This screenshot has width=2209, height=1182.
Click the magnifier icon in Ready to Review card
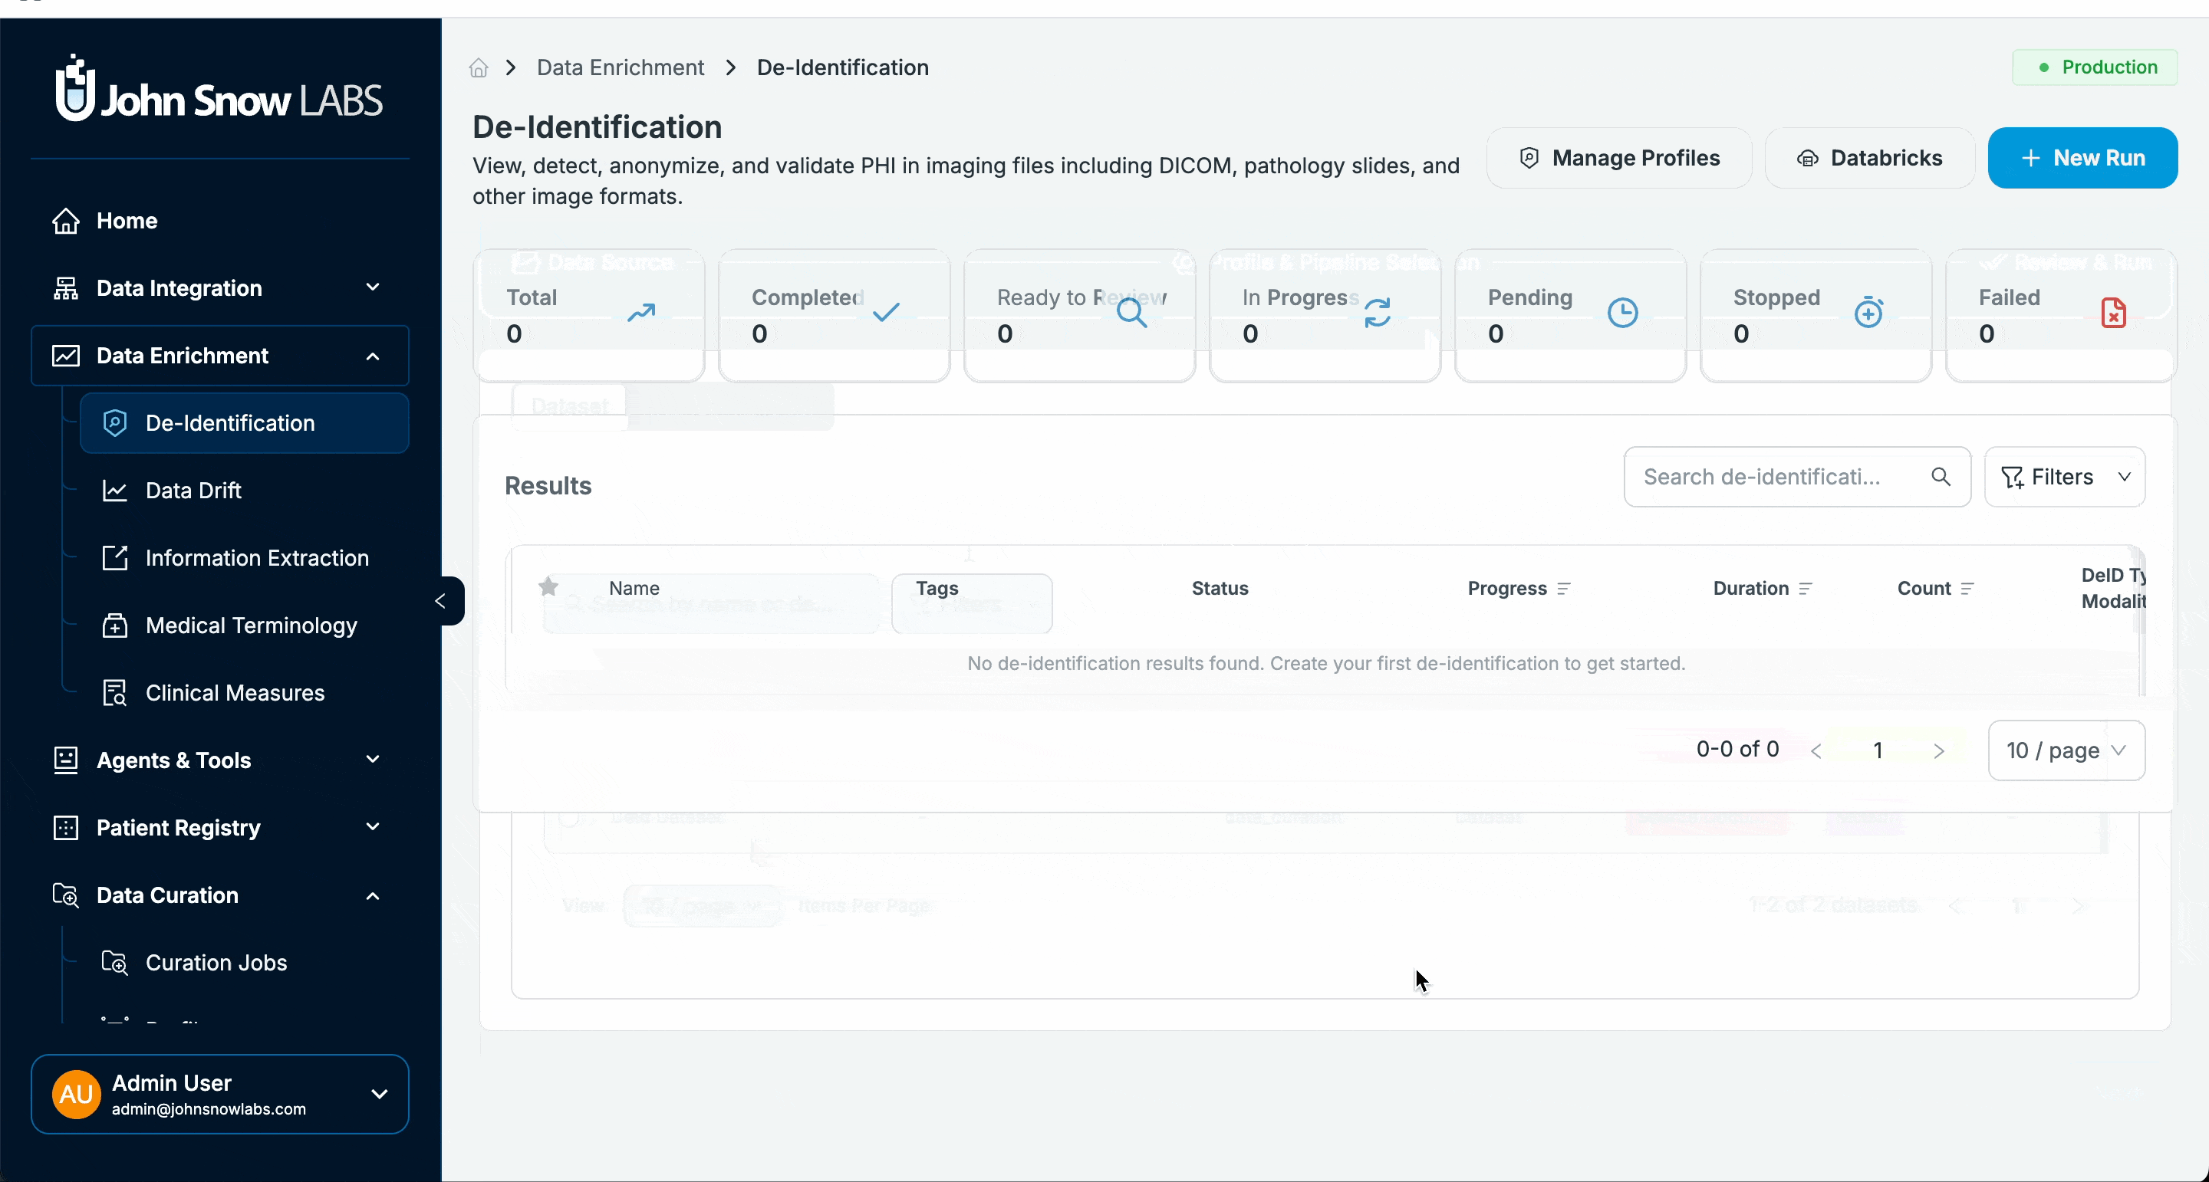click(1132, 313)
